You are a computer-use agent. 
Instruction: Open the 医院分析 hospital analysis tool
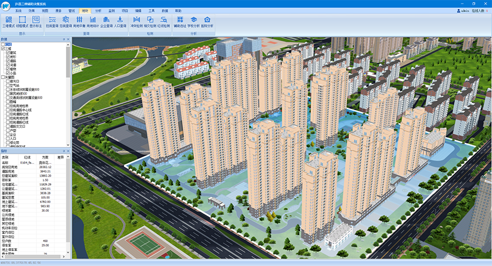click(x=207, y=22)
